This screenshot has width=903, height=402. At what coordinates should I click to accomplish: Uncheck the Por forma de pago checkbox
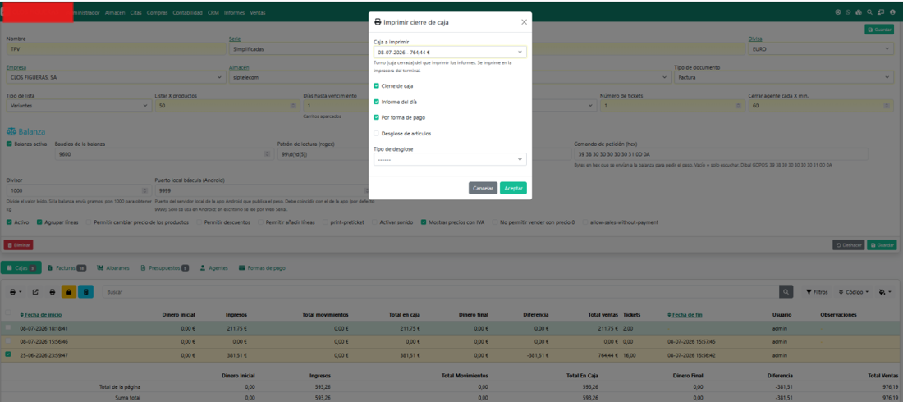[x=376, y=117]
